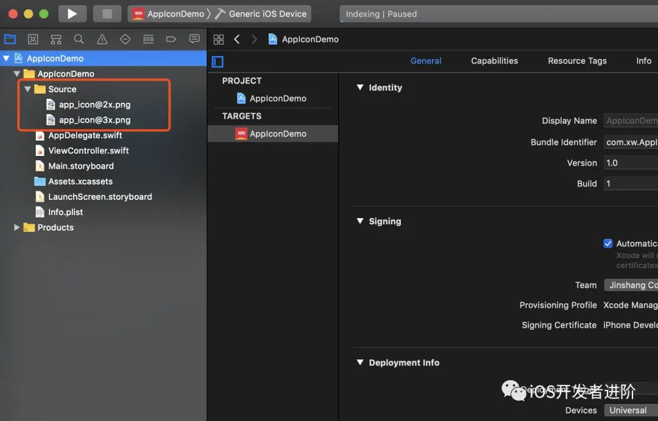The height and width of the screenshot is (421, 658).
Task: Select the Products folder row
Action: pos(103,227)
